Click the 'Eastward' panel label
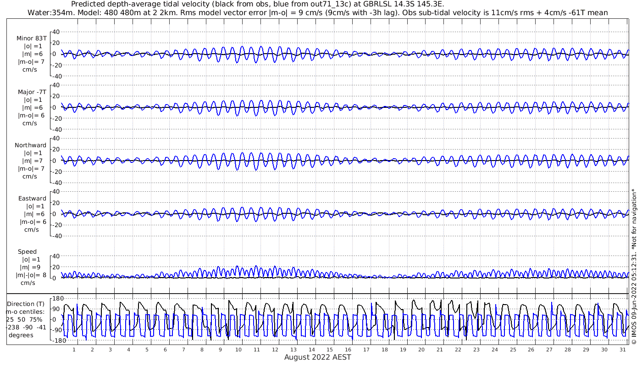This screenshot has width=642, height=367. (x=32, y=199)
